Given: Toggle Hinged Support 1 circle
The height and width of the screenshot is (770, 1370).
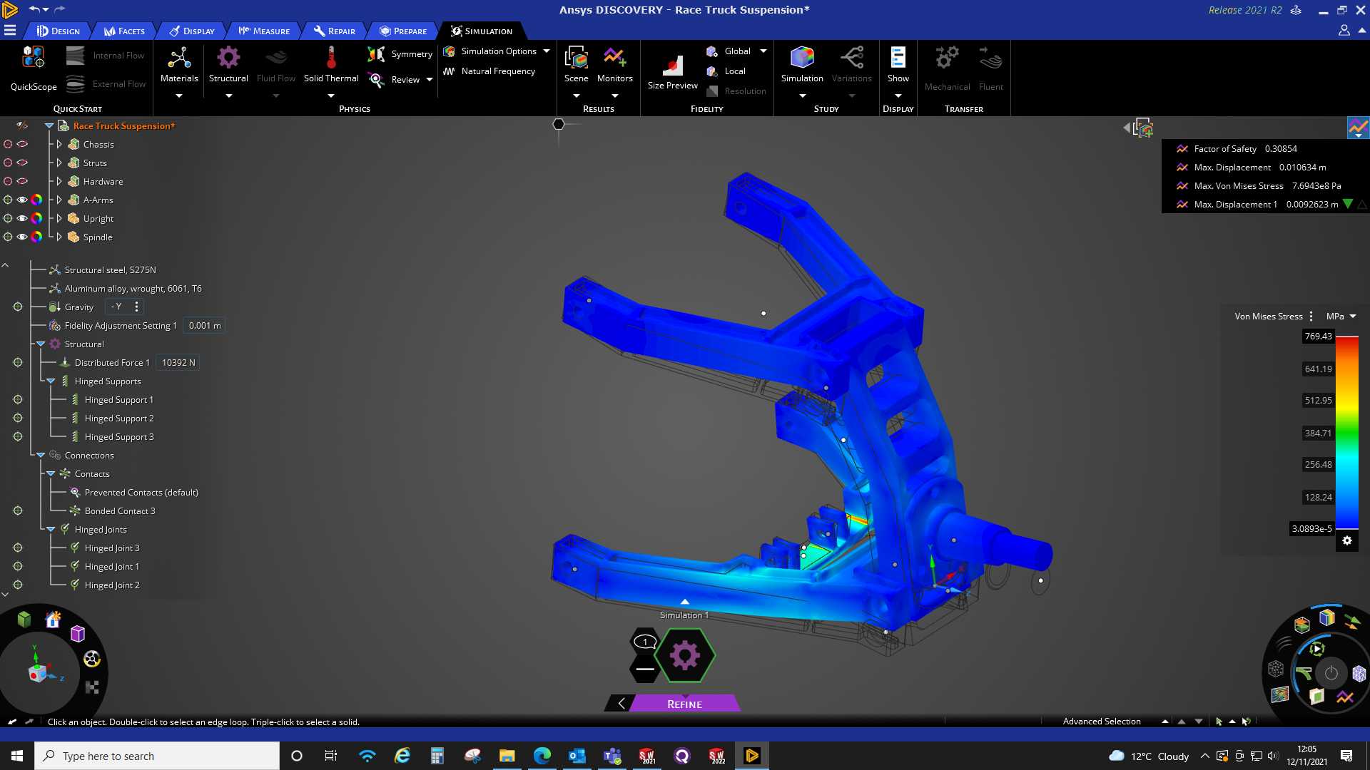Looking at the screenshot, I should click(x=18, y=399).
